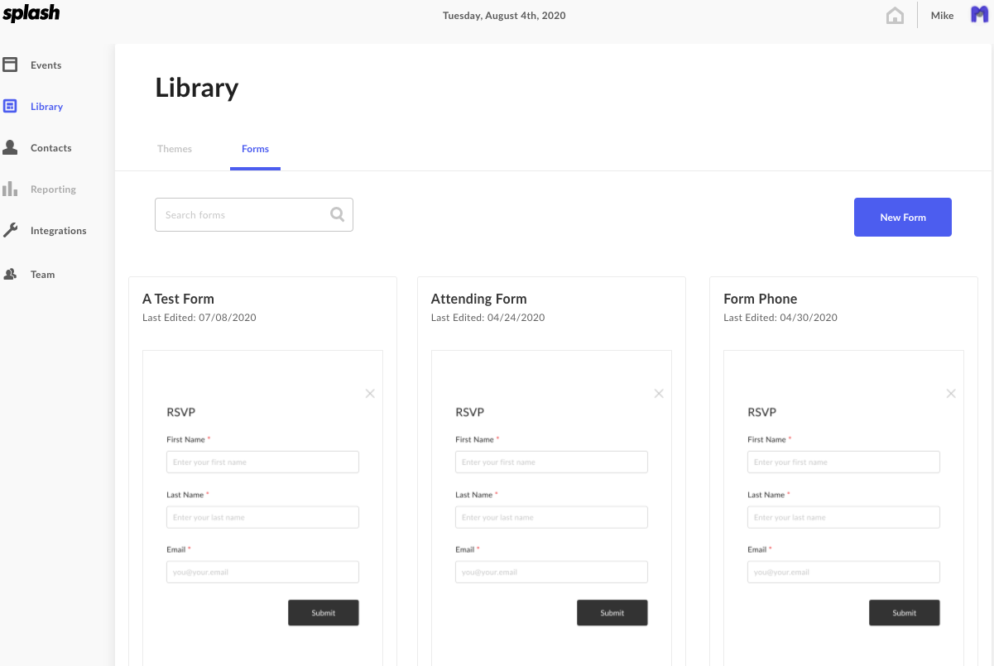
Task: Open the Form Phone title
Action: 760,299
